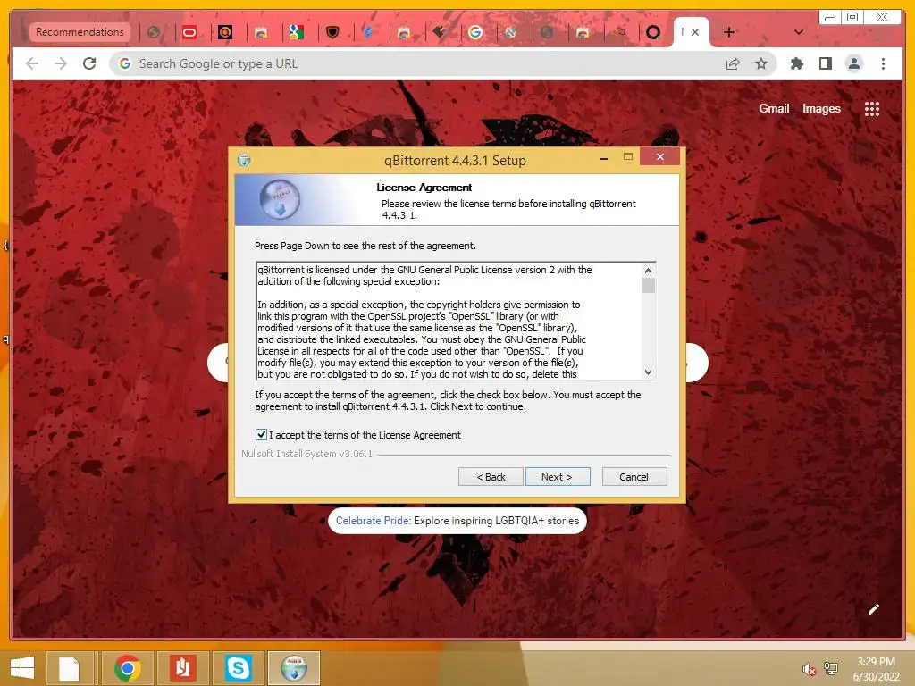Open the Recommendations tab group
915x686 pixels.
[80, 31]
